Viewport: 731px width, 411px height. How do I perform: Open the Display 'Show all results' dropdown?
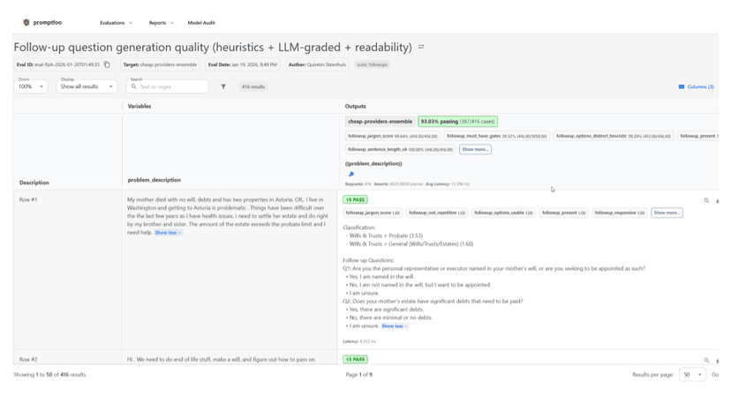click(87, 86)
